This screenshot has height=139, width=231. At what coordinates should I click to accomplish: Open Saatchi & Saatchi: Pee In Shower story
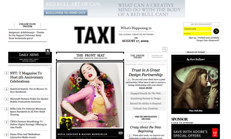point(29,90)
